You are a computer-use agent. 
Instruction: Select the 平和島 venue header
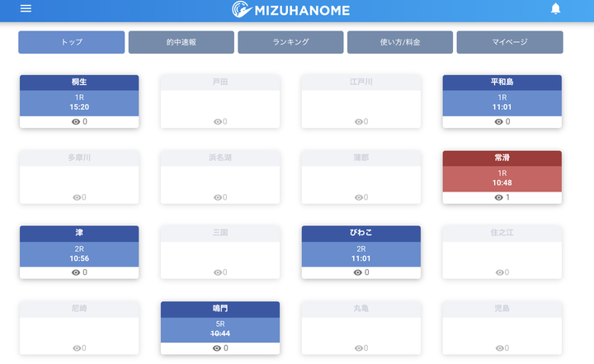tap(502, 83)
